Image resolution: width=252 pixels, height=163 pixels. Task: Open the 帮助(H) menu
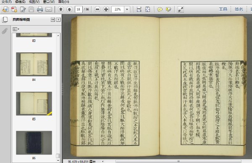pyautogui.click(x=64, y=2)
